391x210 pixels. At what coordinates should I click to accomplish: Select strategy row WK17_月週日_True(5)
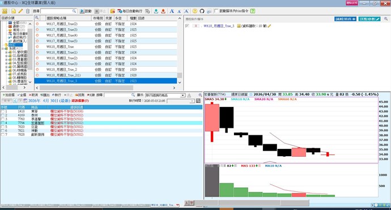click(106, 41)
